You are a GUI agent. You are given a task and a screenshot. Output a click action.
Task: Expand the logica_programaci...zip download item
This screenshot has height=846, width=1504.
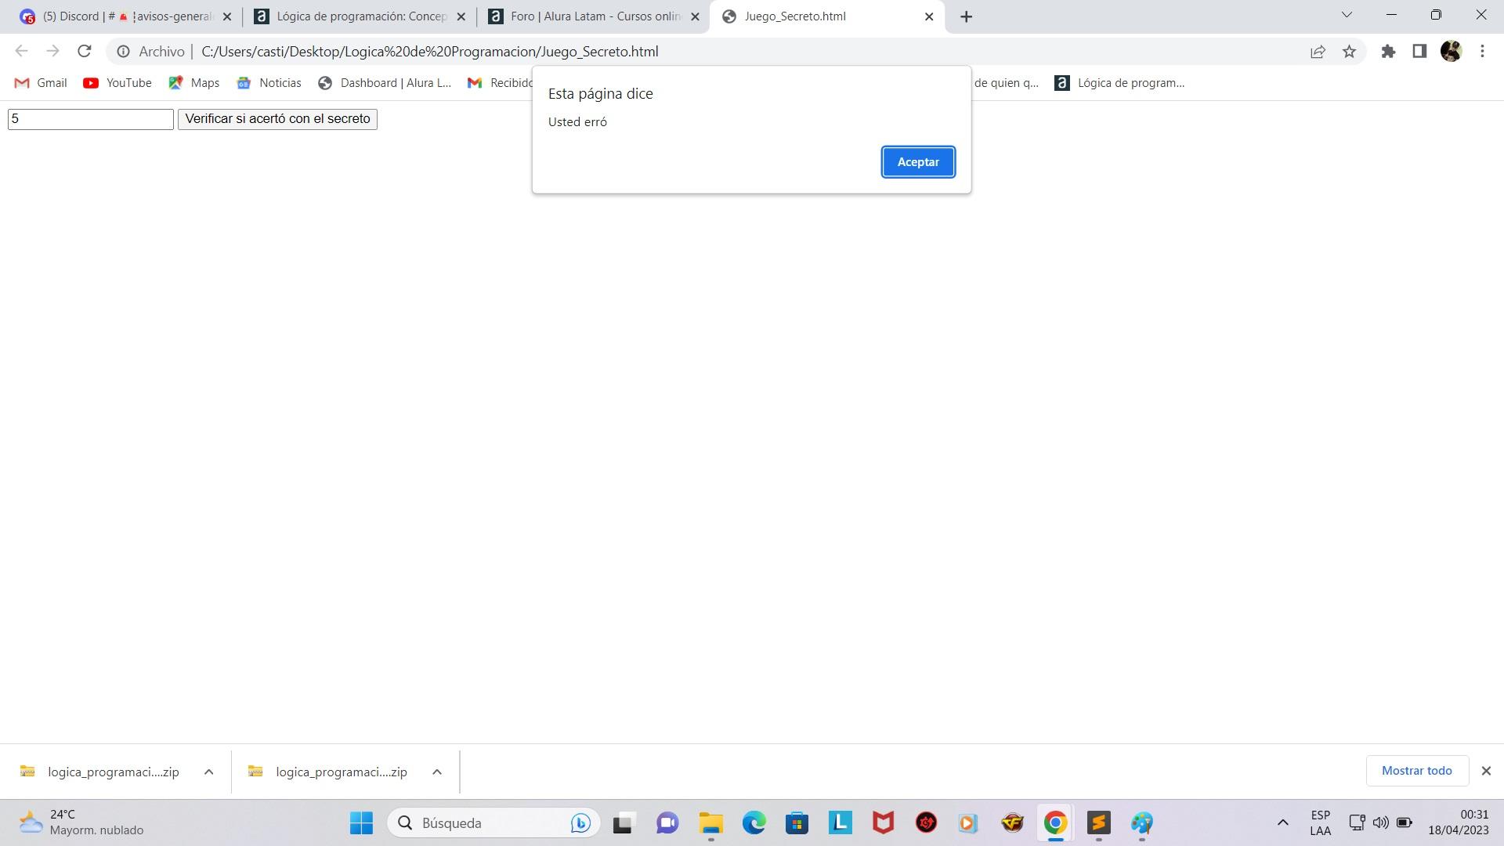click(208, 772)
